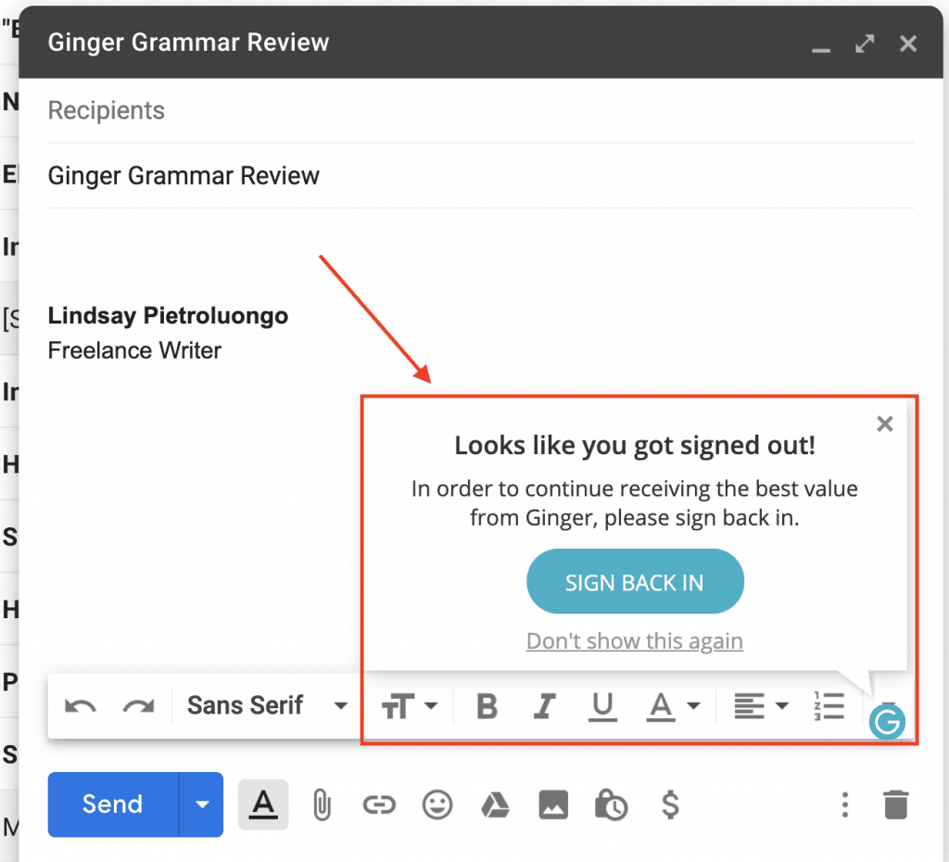Expand the Send options arrow
The image size is (949, 862).
202,805
